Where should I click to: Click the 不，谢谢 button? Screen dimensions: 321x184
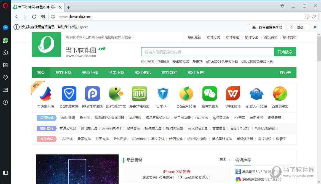[298, 27]
